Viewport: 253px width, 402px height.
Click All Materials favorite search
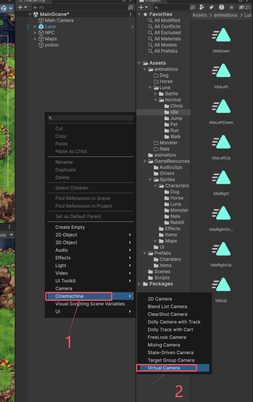[168, 39]
